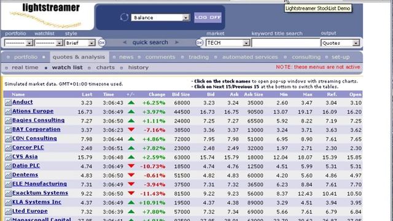The image size is (393, 221).
Task: Click the Last column header
Action: point(87,95)
